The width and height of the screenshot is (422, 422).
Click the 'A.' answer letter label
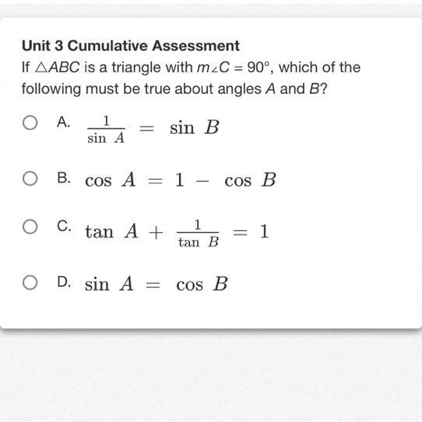(x=64, y=122)
